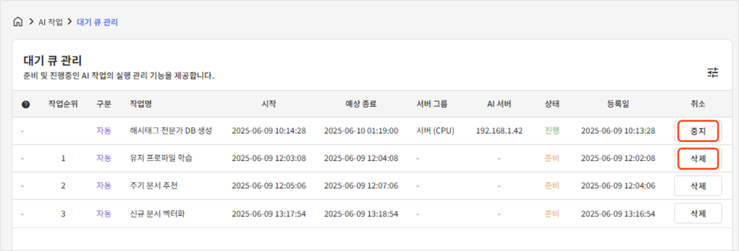Click the home icon in breadcrumb

[x=18, y=22]
